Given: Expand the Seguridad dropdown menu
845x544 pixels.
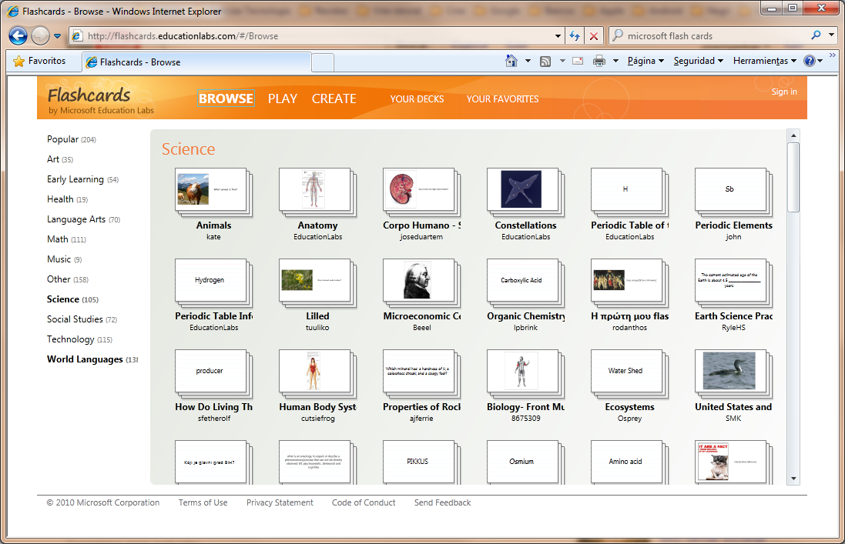Looking at the screenshot, I should click(698, 61).
